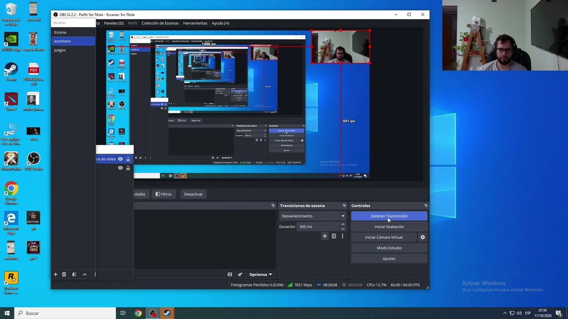This screenshot has width=568, height=319.
Task: Start recording with Iniciar Grabación
Action: 389,227
